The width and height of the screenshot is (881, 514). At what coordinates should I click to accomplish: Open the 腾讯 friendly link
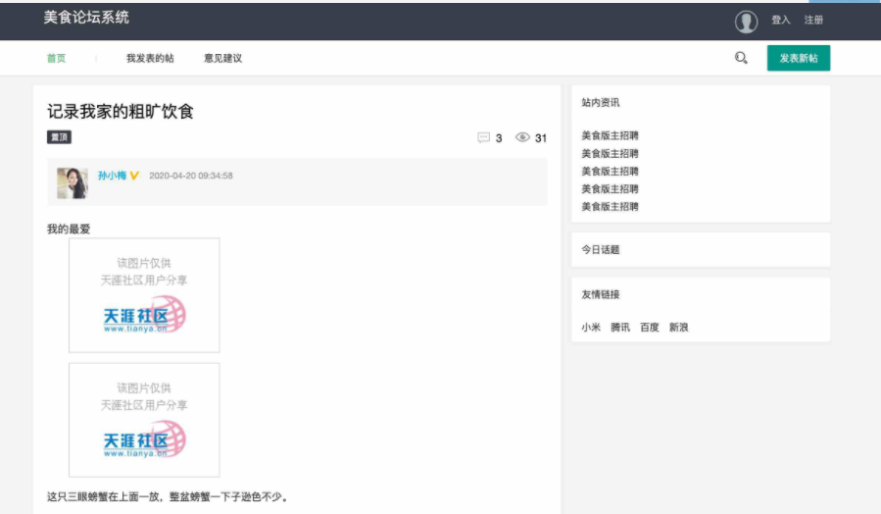(x=620, y=328)
